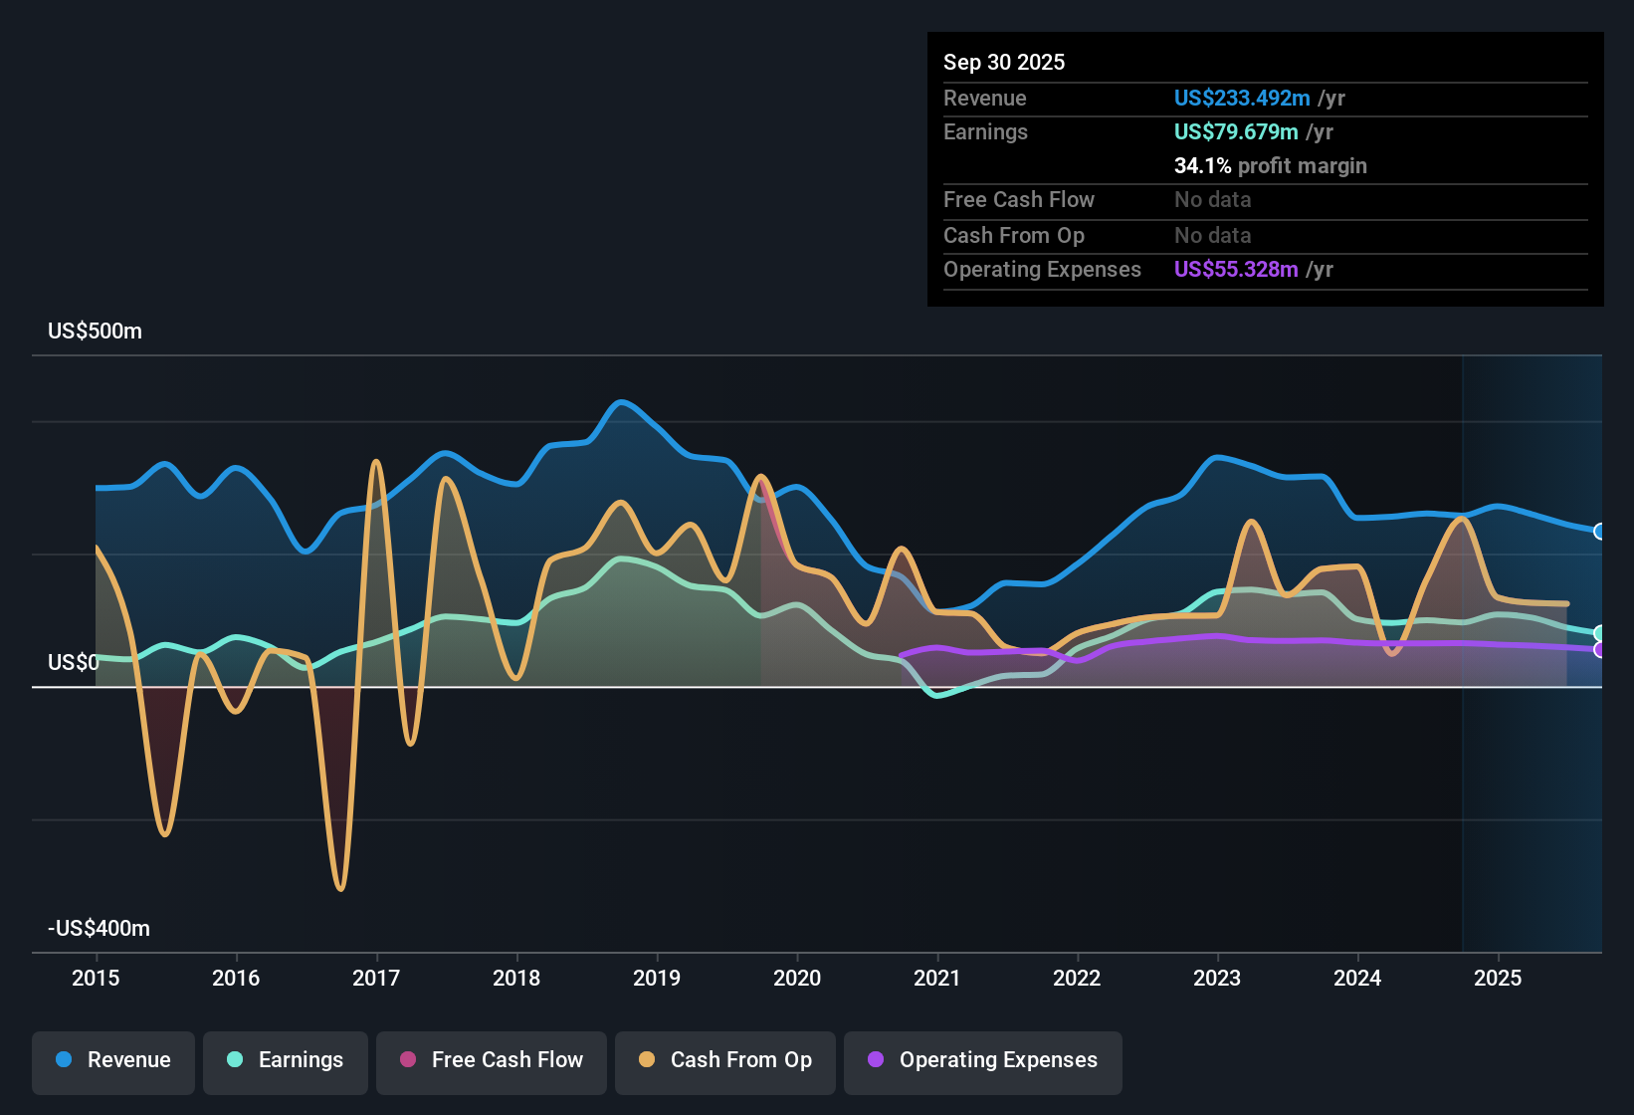
Task: Click the 2025 year on timeline
Action: 1498,979
